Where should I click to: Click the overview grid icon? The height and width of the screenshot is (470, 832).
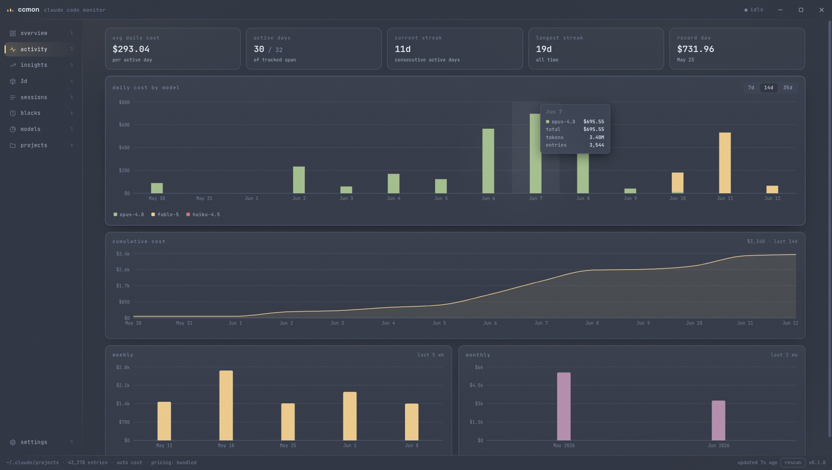point(13,33)
